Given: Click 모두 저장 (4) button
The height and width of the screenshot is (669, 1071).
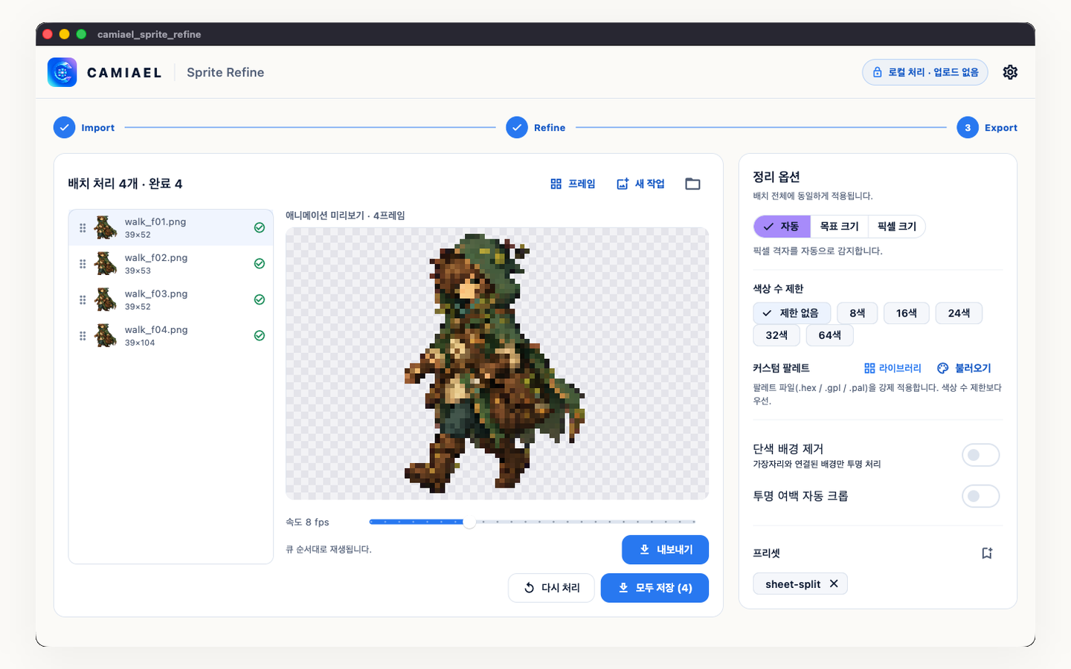Looking at the screenshot, I should coord(654,587).
